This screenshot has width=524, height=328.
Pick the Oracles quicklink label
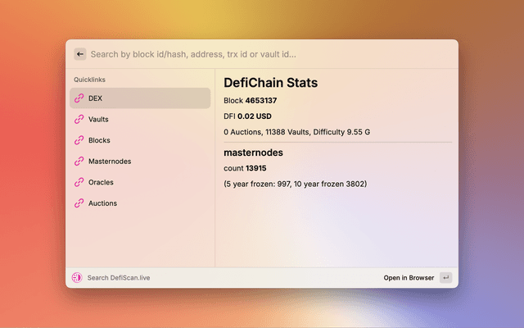101,182
